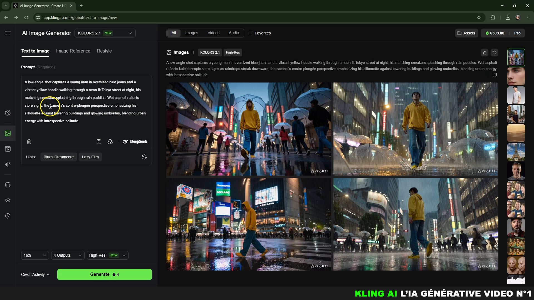Open the back-view yellow hoodie rain image
Viewport: 534px width, 300px height.
(416, 224)
